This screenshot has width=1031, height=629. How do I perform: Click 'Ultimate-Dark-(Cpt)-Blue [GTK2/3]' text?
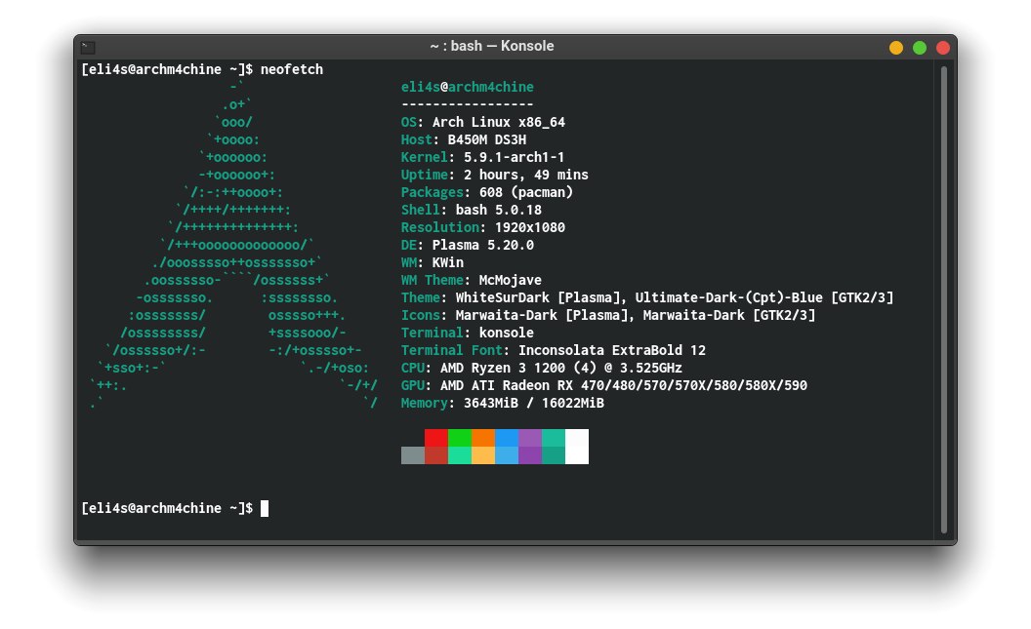[x=764, y=297]
